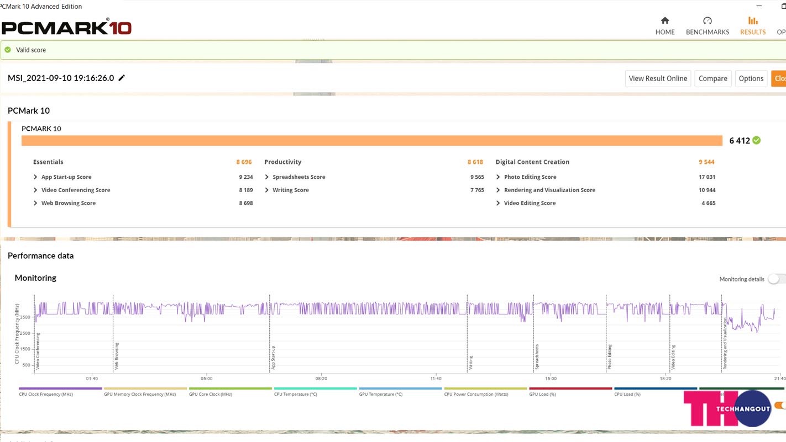Click the overall score 6 412
786x442 pixels.
coord(740,141)
